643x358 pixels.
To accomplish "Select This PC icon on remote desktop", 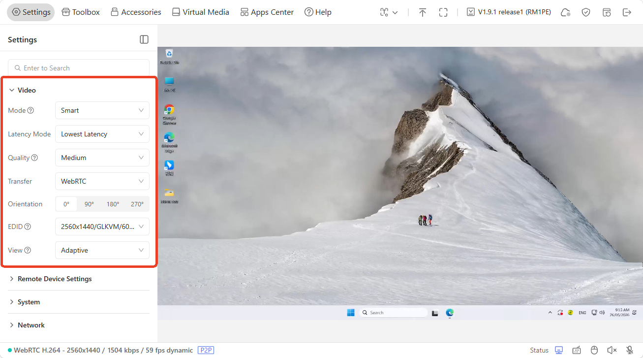I will point(169,84).
